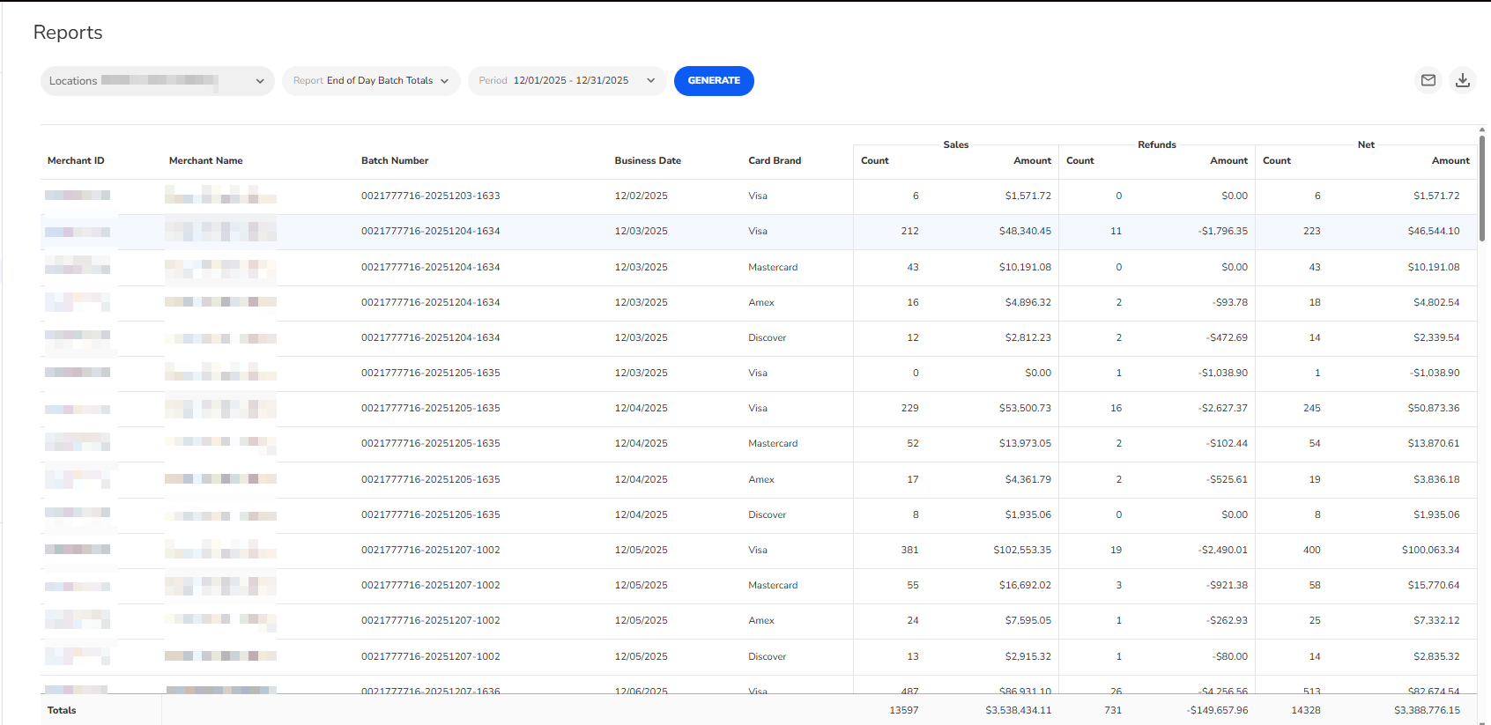Click the download report icon

1462,80
